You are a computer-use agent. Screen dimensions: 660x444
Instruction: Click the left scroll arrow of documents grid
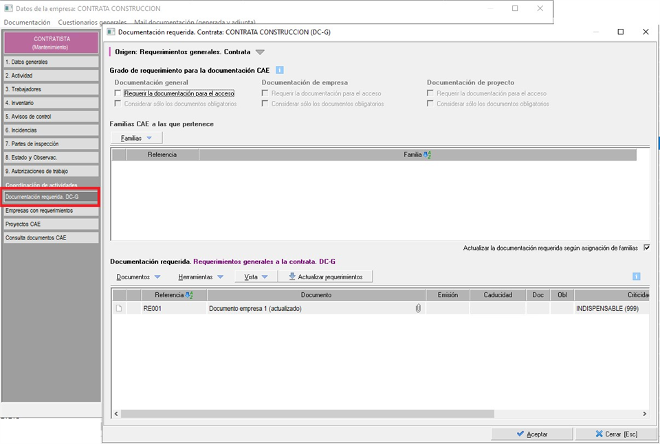117,414
